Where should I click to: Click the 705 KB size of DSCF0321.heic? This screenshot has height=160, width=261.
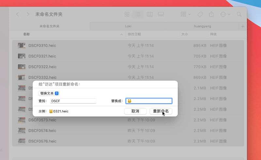[x=200, y=56]
